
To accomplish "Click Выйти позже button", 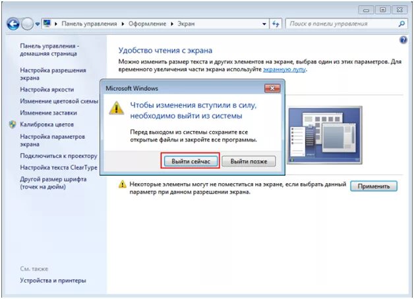I will click(249, 161).
